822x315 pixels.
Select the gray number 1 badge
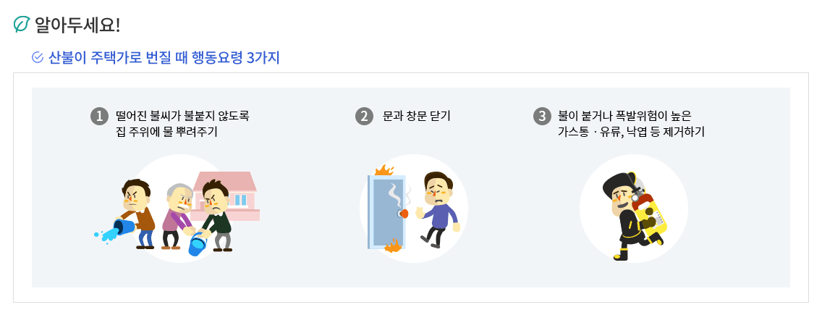[x=99, y=117]
